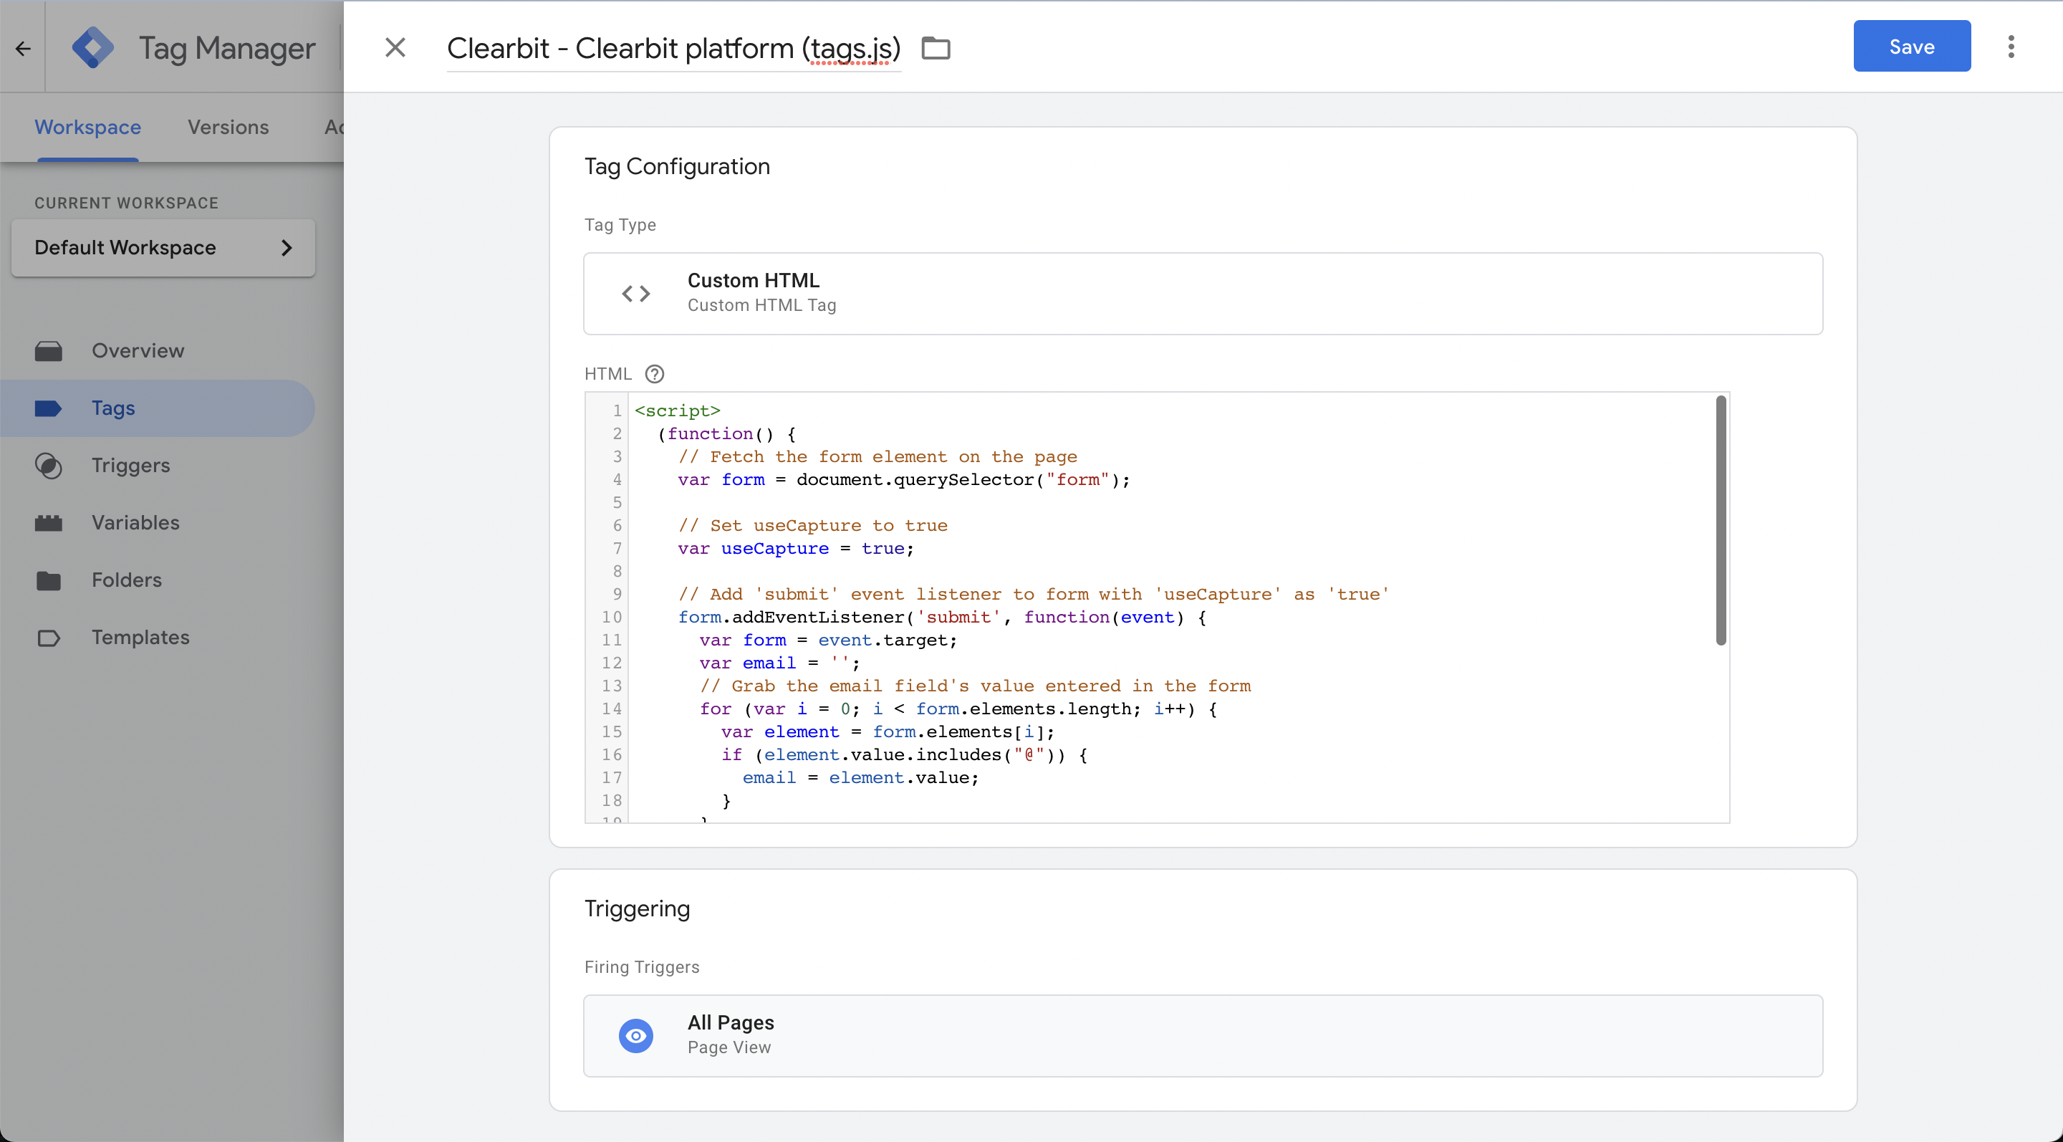
Task: Open the Default Workspace selector
Action: 163,247
